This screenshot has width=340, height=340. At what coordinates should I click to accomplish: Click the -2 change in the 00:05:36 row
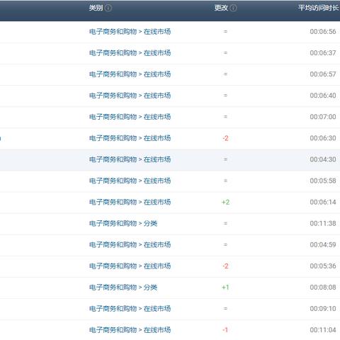(225, 266)
